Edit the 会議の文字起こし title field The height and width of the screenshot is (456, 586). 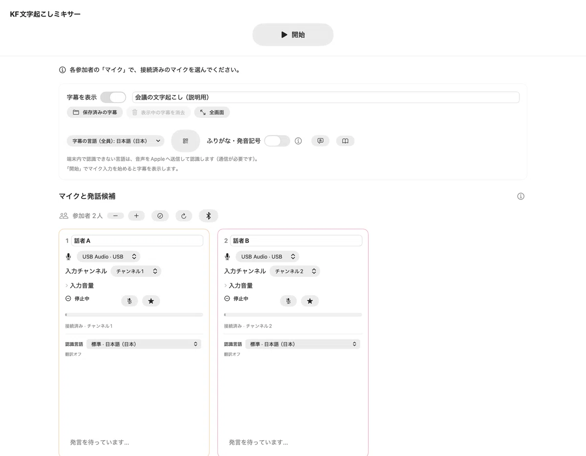tap(326, 97)
